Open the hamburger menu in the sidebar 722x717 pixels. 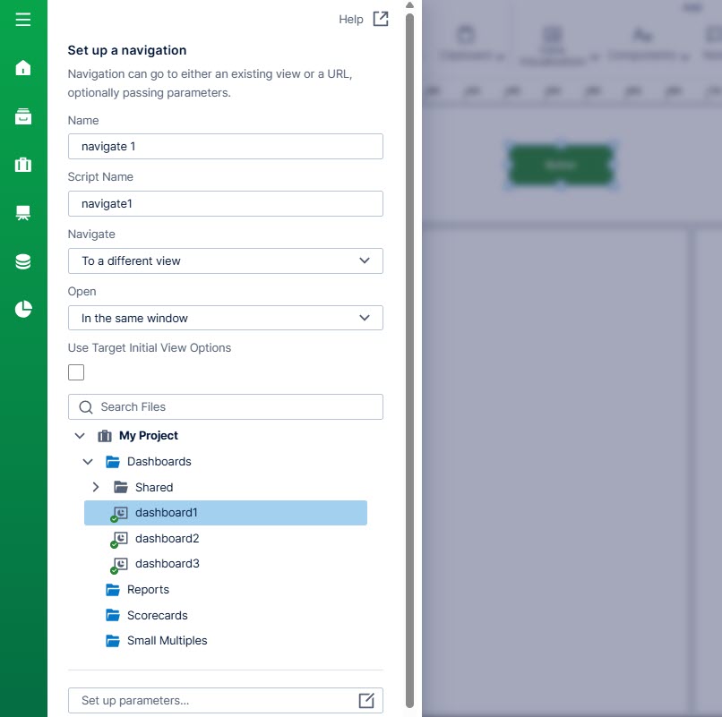tap(23, 20)
